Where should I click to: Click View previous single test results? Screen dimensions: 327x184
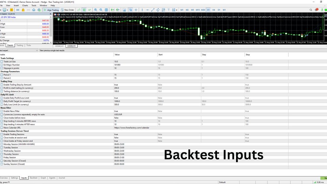[52, 50]
